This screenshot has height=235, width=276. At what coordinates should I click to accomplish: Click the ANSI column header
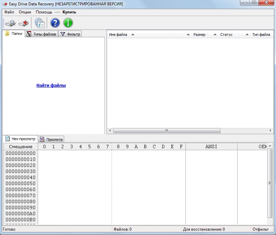211,146
